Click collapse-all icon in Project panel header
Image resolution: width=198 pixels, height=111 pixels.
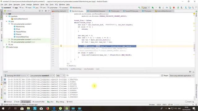point(42,11)
